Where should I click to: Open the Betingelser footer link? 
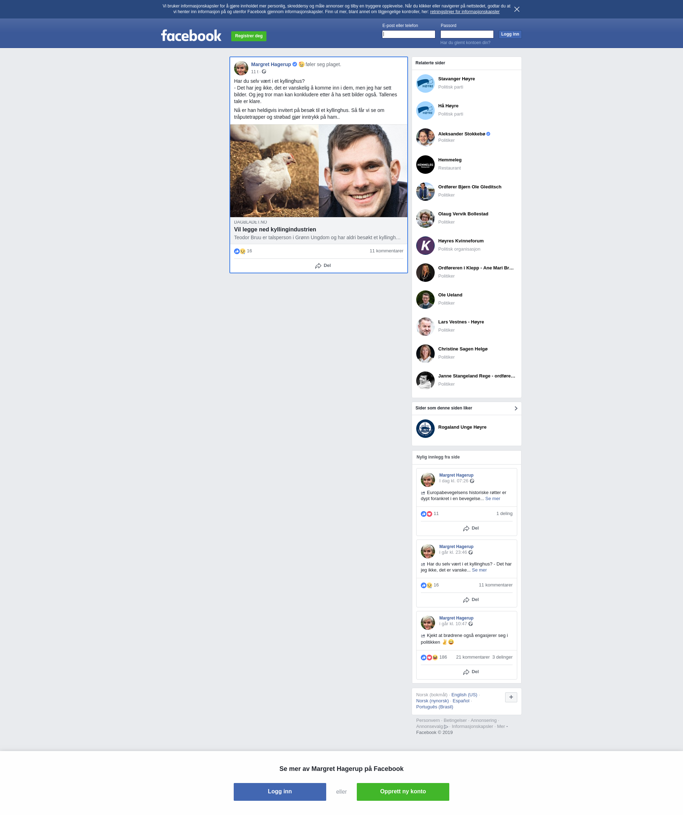click(455, 721)
